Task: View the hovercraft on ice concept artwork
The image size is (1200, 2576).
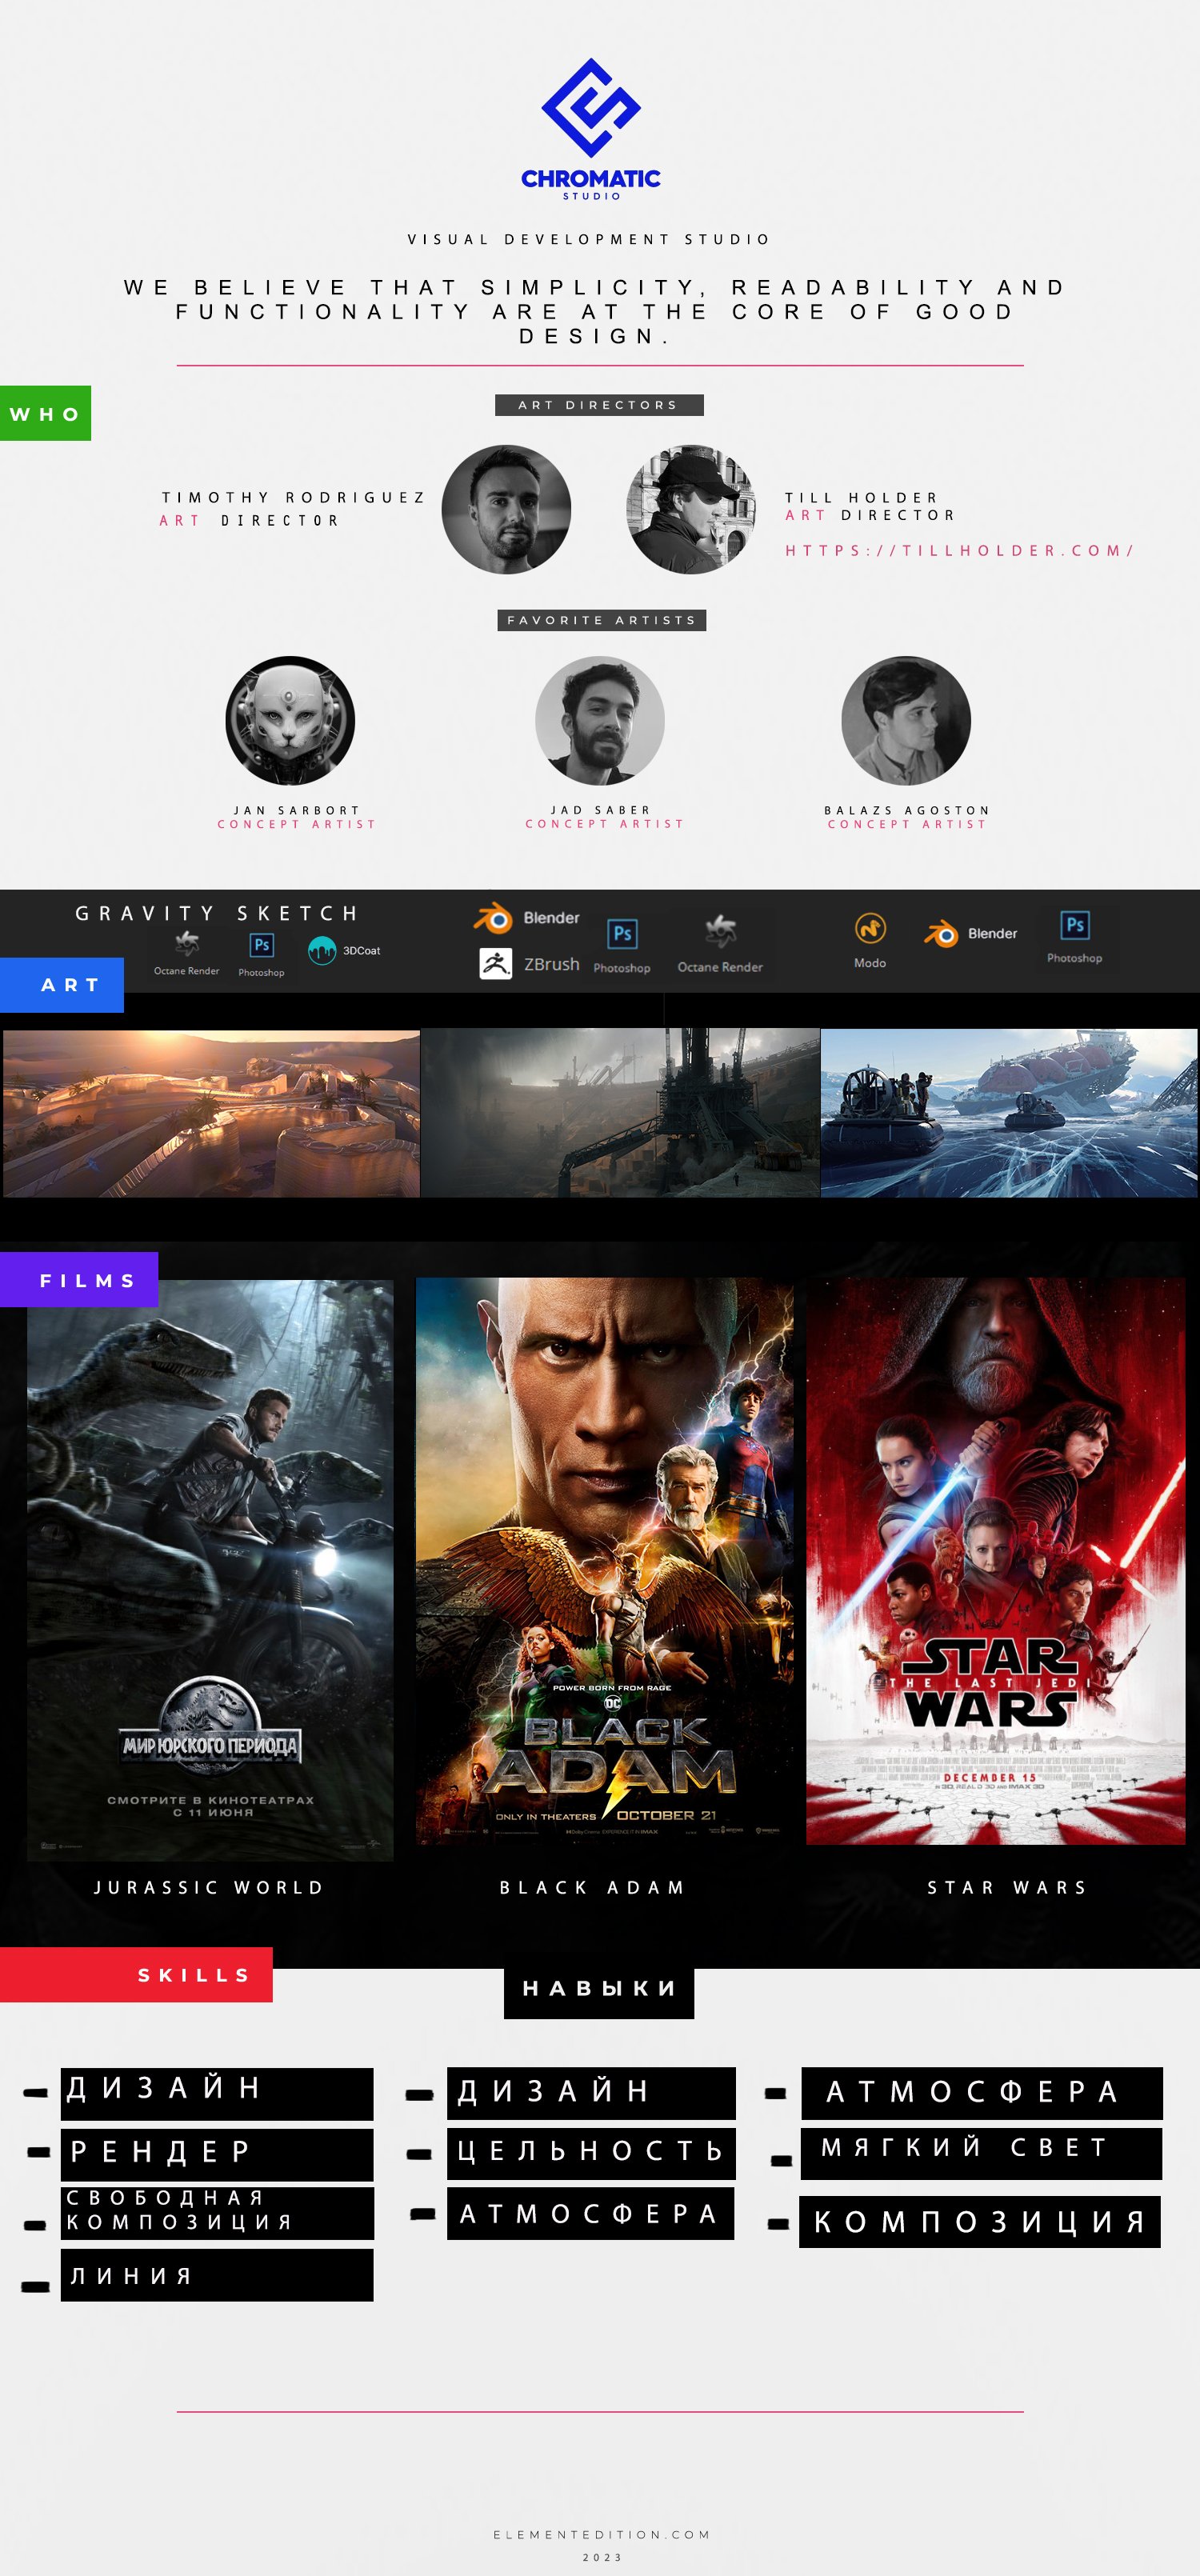Action: pos(1009,1113)
